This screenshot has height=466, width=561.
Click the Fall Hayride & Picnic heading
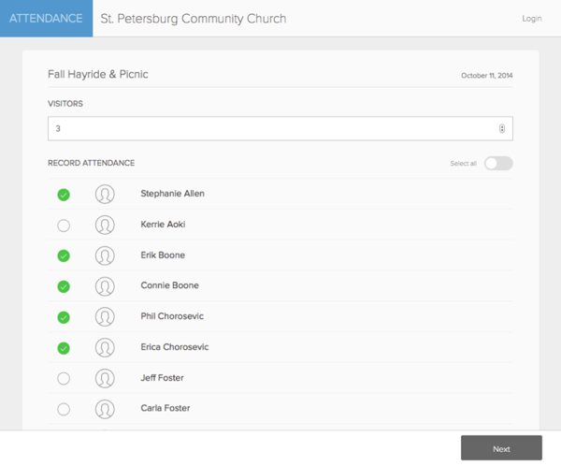(98, 74)
